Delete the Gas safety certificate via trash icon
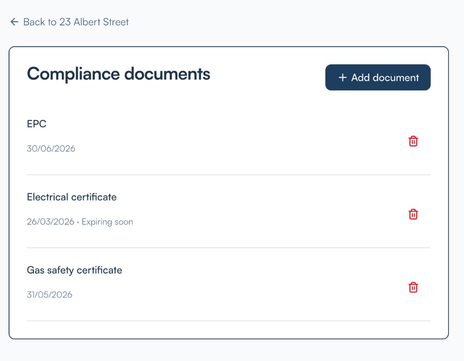Viewport: 464px width, 361px height. pyautogui.click(x=413, y=287)
